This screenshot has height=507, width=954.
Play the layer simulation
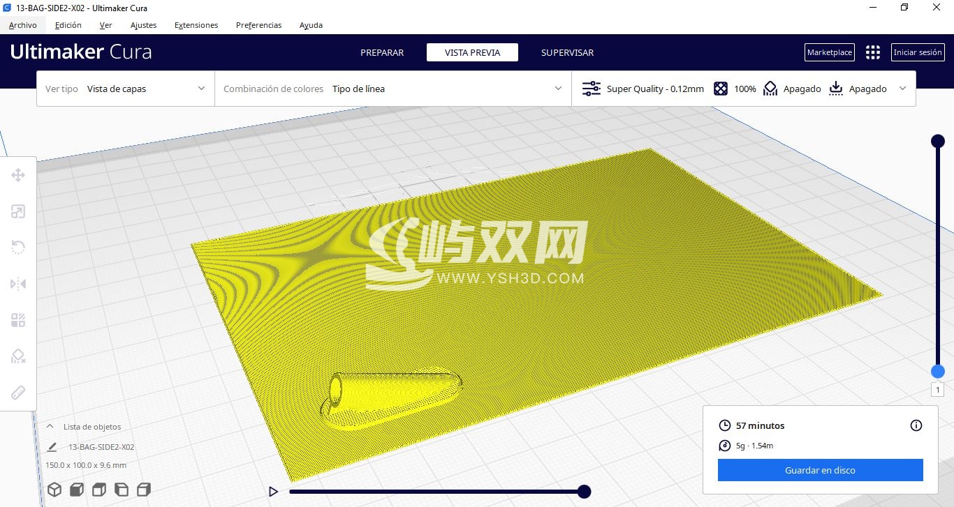[x=273, y=492]
